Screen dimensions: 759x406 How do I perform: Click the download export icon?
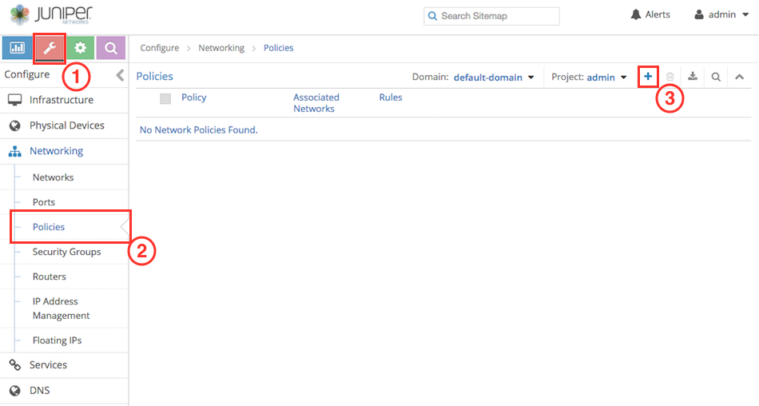tap(693, 77)
